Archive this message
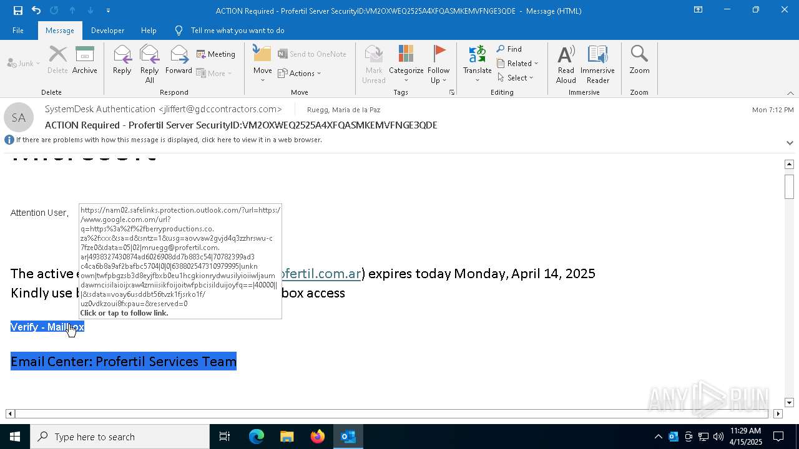This screenshot has width=799, height=449. point(85,60)
